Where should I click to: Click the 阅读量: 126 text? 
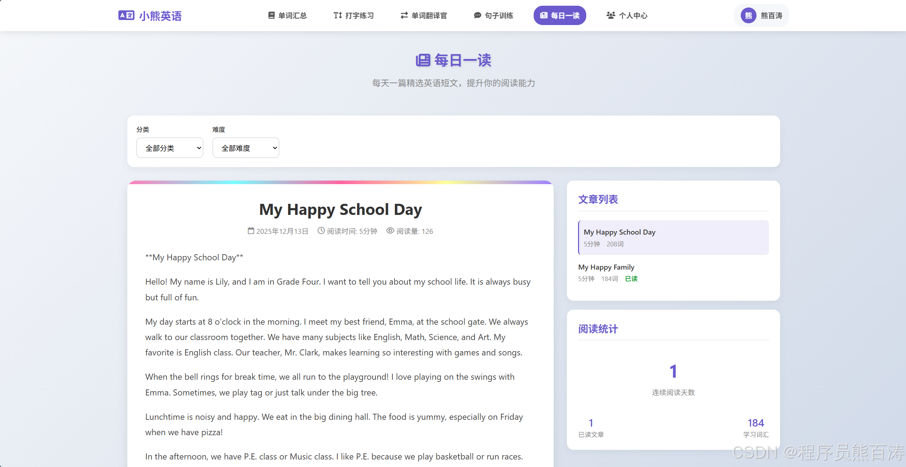click(x=415, y=231)
